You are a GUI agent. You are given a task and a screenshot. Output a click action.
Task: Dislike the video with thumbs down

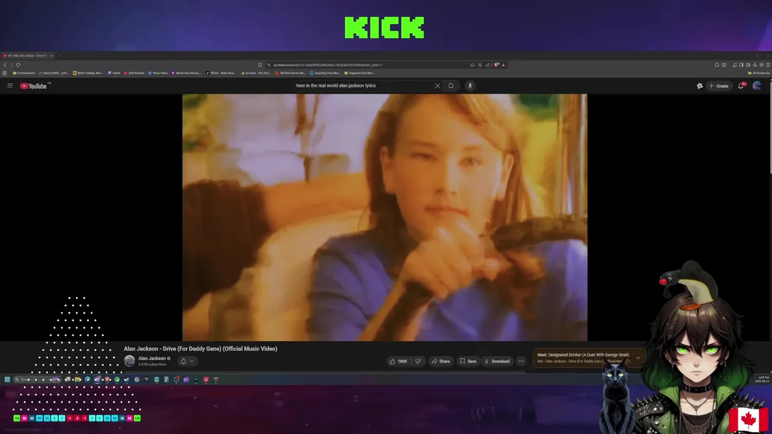[x=417, y=361]
